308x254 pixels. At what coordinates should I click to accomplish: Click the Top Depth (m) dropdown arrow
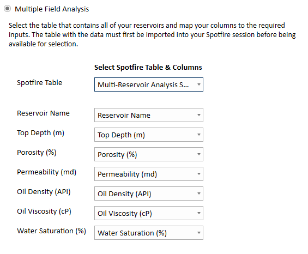pyautogui.click(x=199, y=135)
